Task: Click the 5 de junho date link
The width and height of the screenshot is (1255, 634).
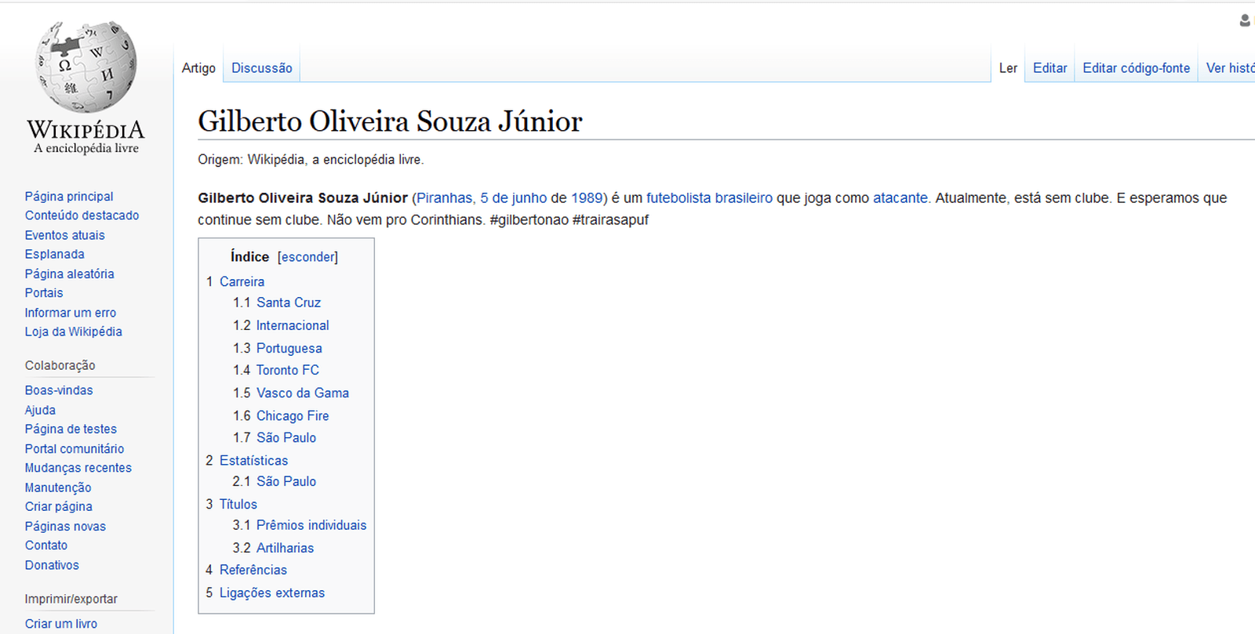Action: [x=514, y=198]
